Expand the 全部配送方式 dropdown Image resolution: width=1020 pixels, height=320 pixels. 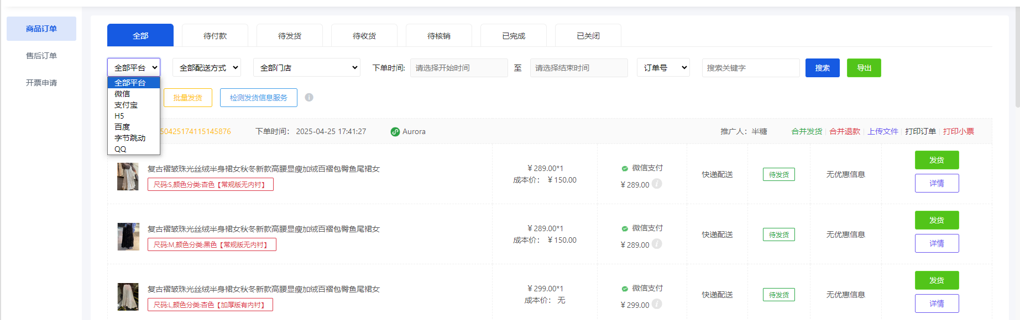pyautogui.click(x=207, y=68)
